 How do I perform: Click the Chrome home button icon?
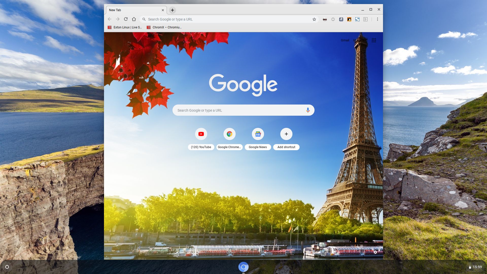point(134,19)
